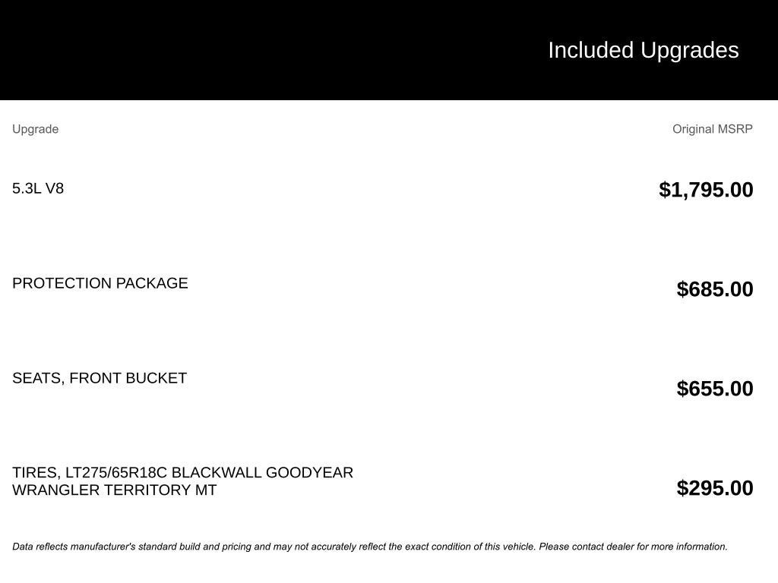Click the Included Upgrades heading
Image resolution: width=778 pixels, height=583 pixels.
pos(643,50)
